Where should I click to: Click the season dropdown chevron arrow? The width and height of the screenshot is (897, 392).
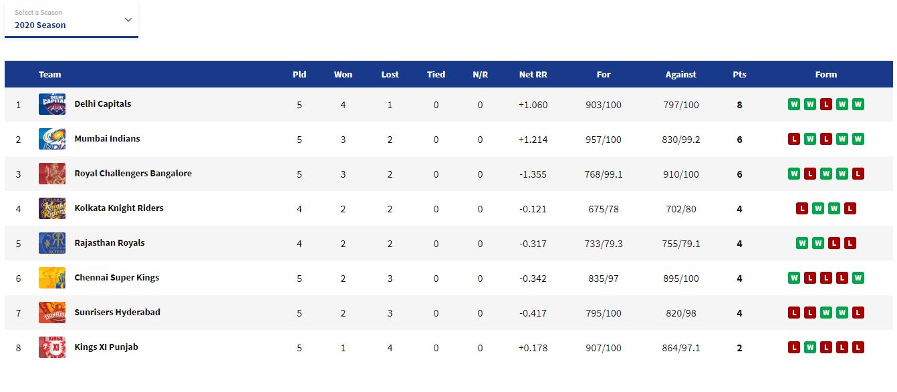(128, 19)
